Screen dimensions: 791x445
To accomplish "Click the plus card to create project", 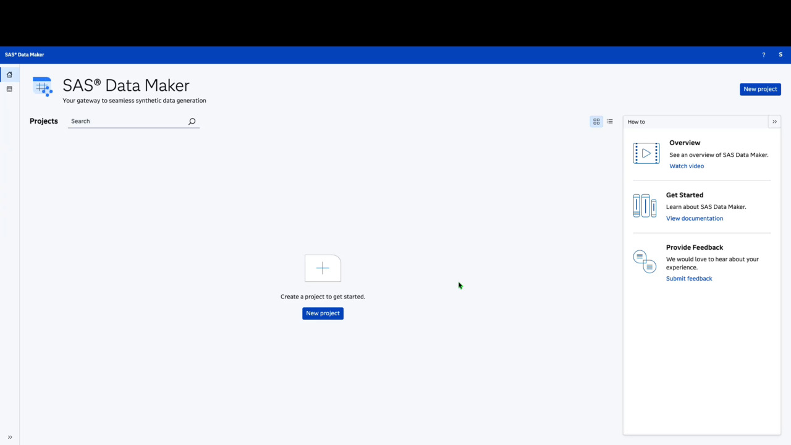I will (x=323, y=268).
